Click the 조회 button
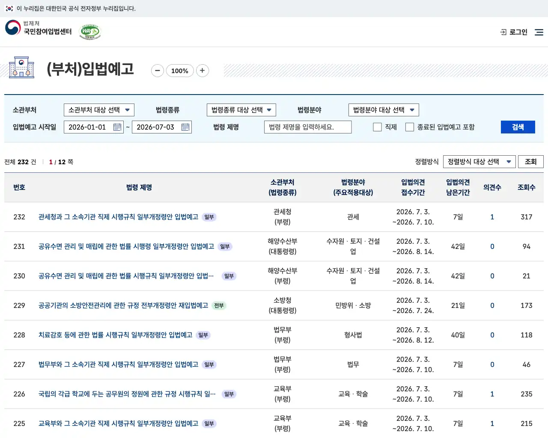Viewport: 548px width, 438px height. [x=531, y=162]
